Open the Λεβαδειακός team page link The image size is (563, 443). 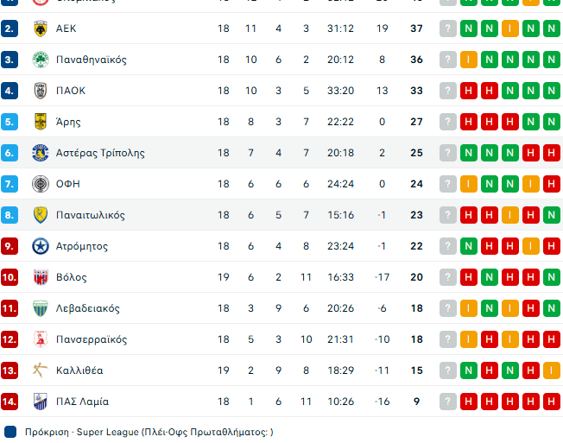click(x=87, y=308)
